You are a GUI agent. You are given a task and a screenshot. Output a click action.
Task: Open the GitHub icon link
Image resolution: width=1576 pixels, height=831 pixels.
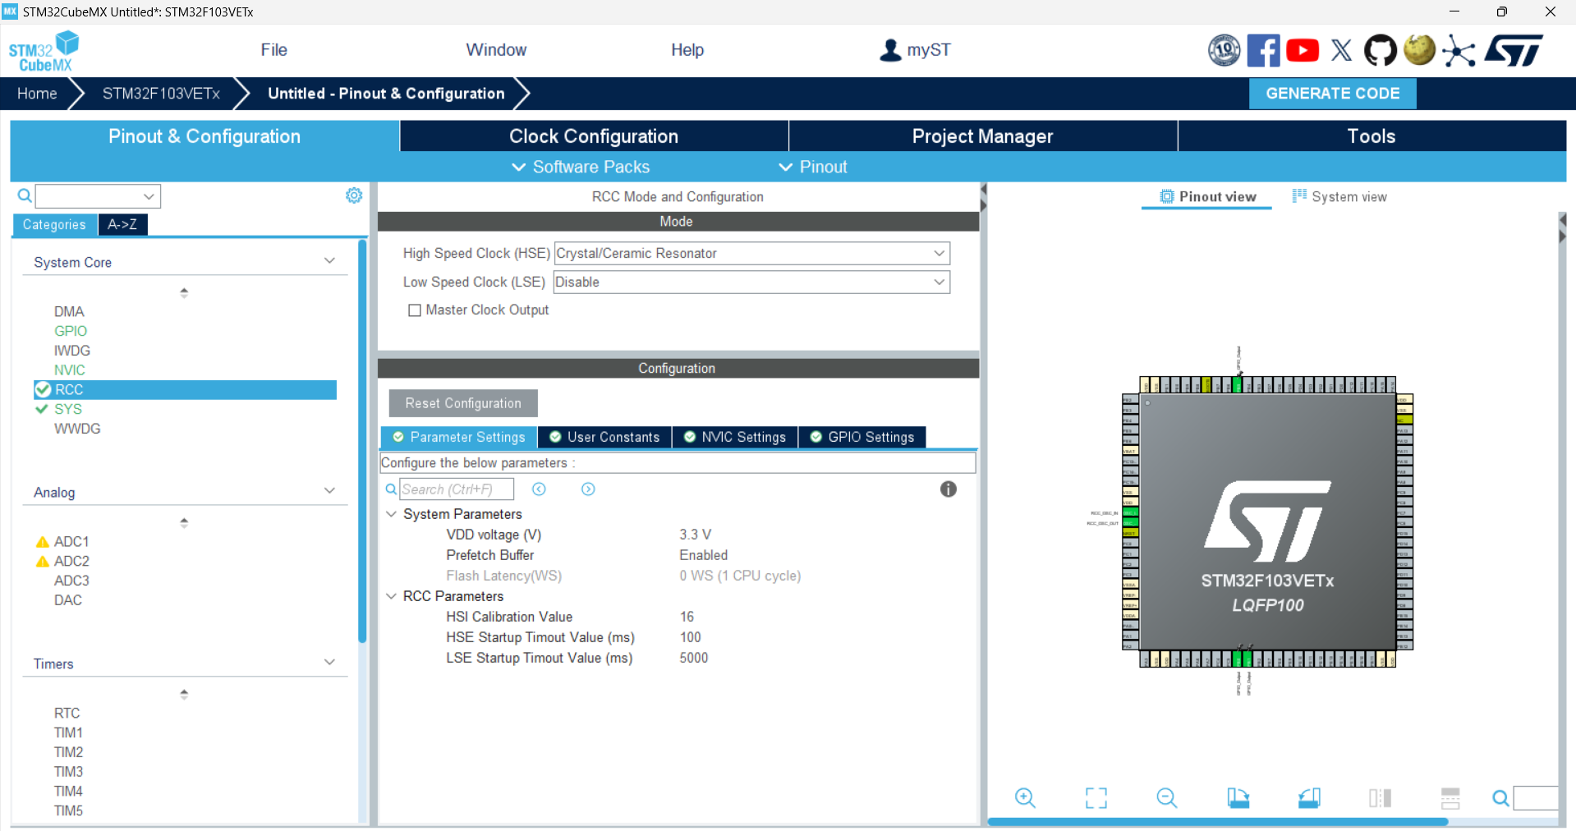coord(1381,50)
